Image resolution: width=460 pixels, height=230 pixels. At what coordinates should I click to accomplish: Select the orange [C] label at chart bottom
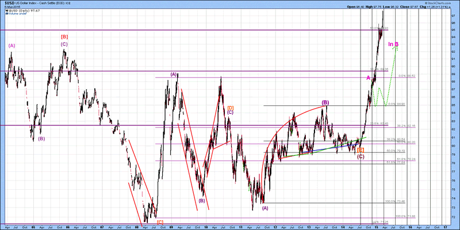[160, 221]
